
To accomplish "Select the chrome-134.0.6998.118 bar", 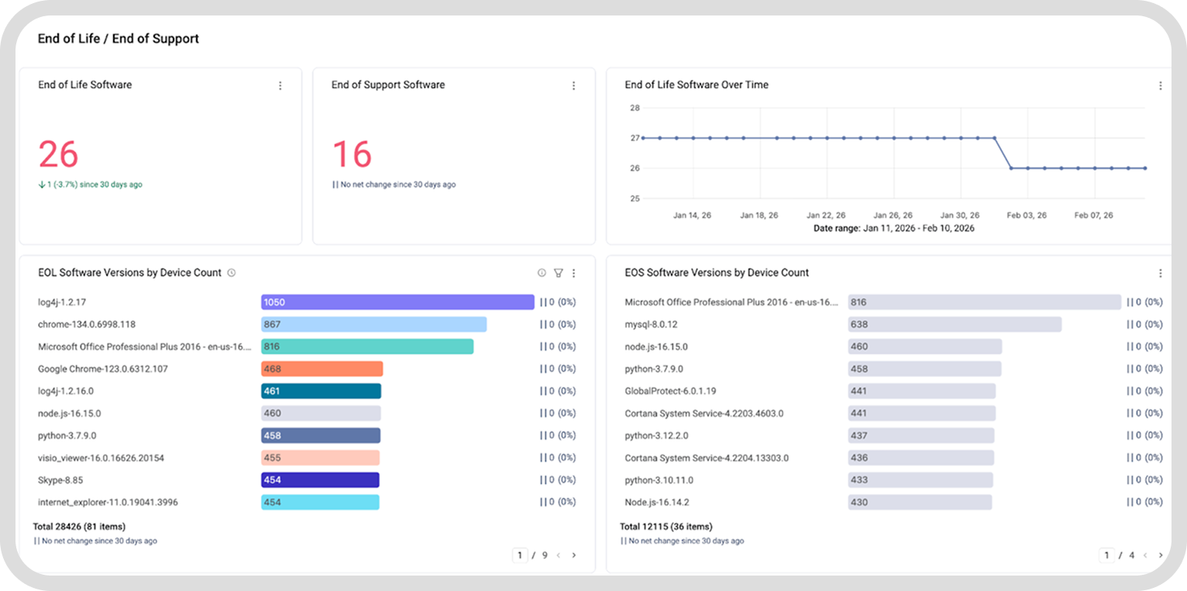I will (x=373, y=325).
